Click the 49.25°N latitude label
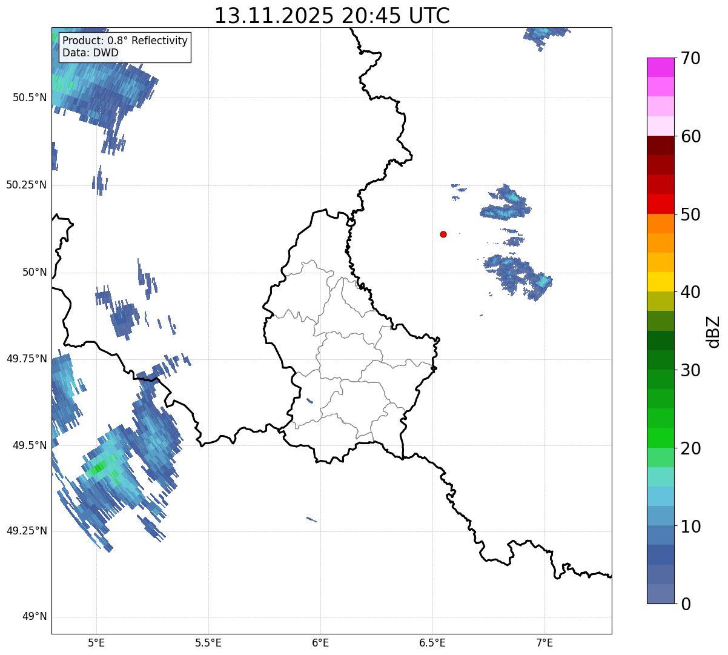Viewport: 728px width, 655px height. click(x=26, y=531)
